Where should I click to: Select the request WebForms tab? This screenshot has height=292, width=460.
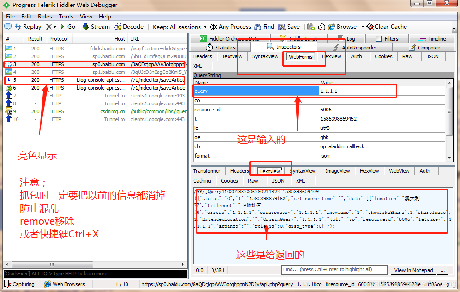click(300, 57)
